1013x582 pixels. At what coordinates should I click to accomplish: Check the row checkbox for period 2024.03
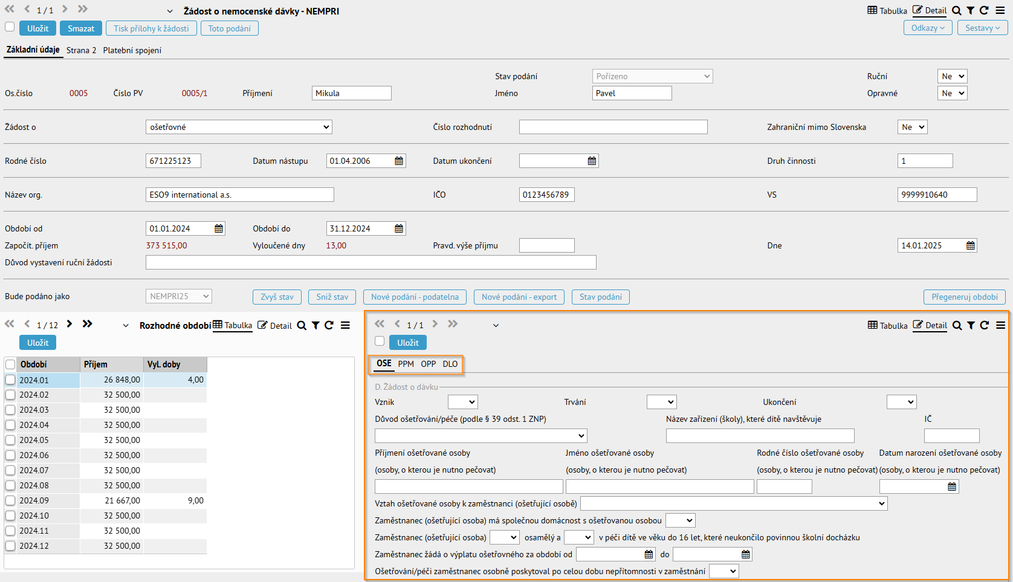click(x=10, y=410)
